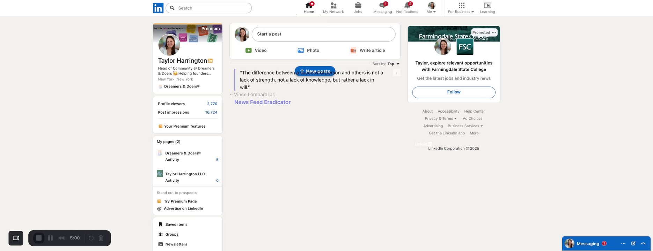Open Dreamers & Doers company under profile
This screenshot has width=653, height=251.
pos(179,86)
